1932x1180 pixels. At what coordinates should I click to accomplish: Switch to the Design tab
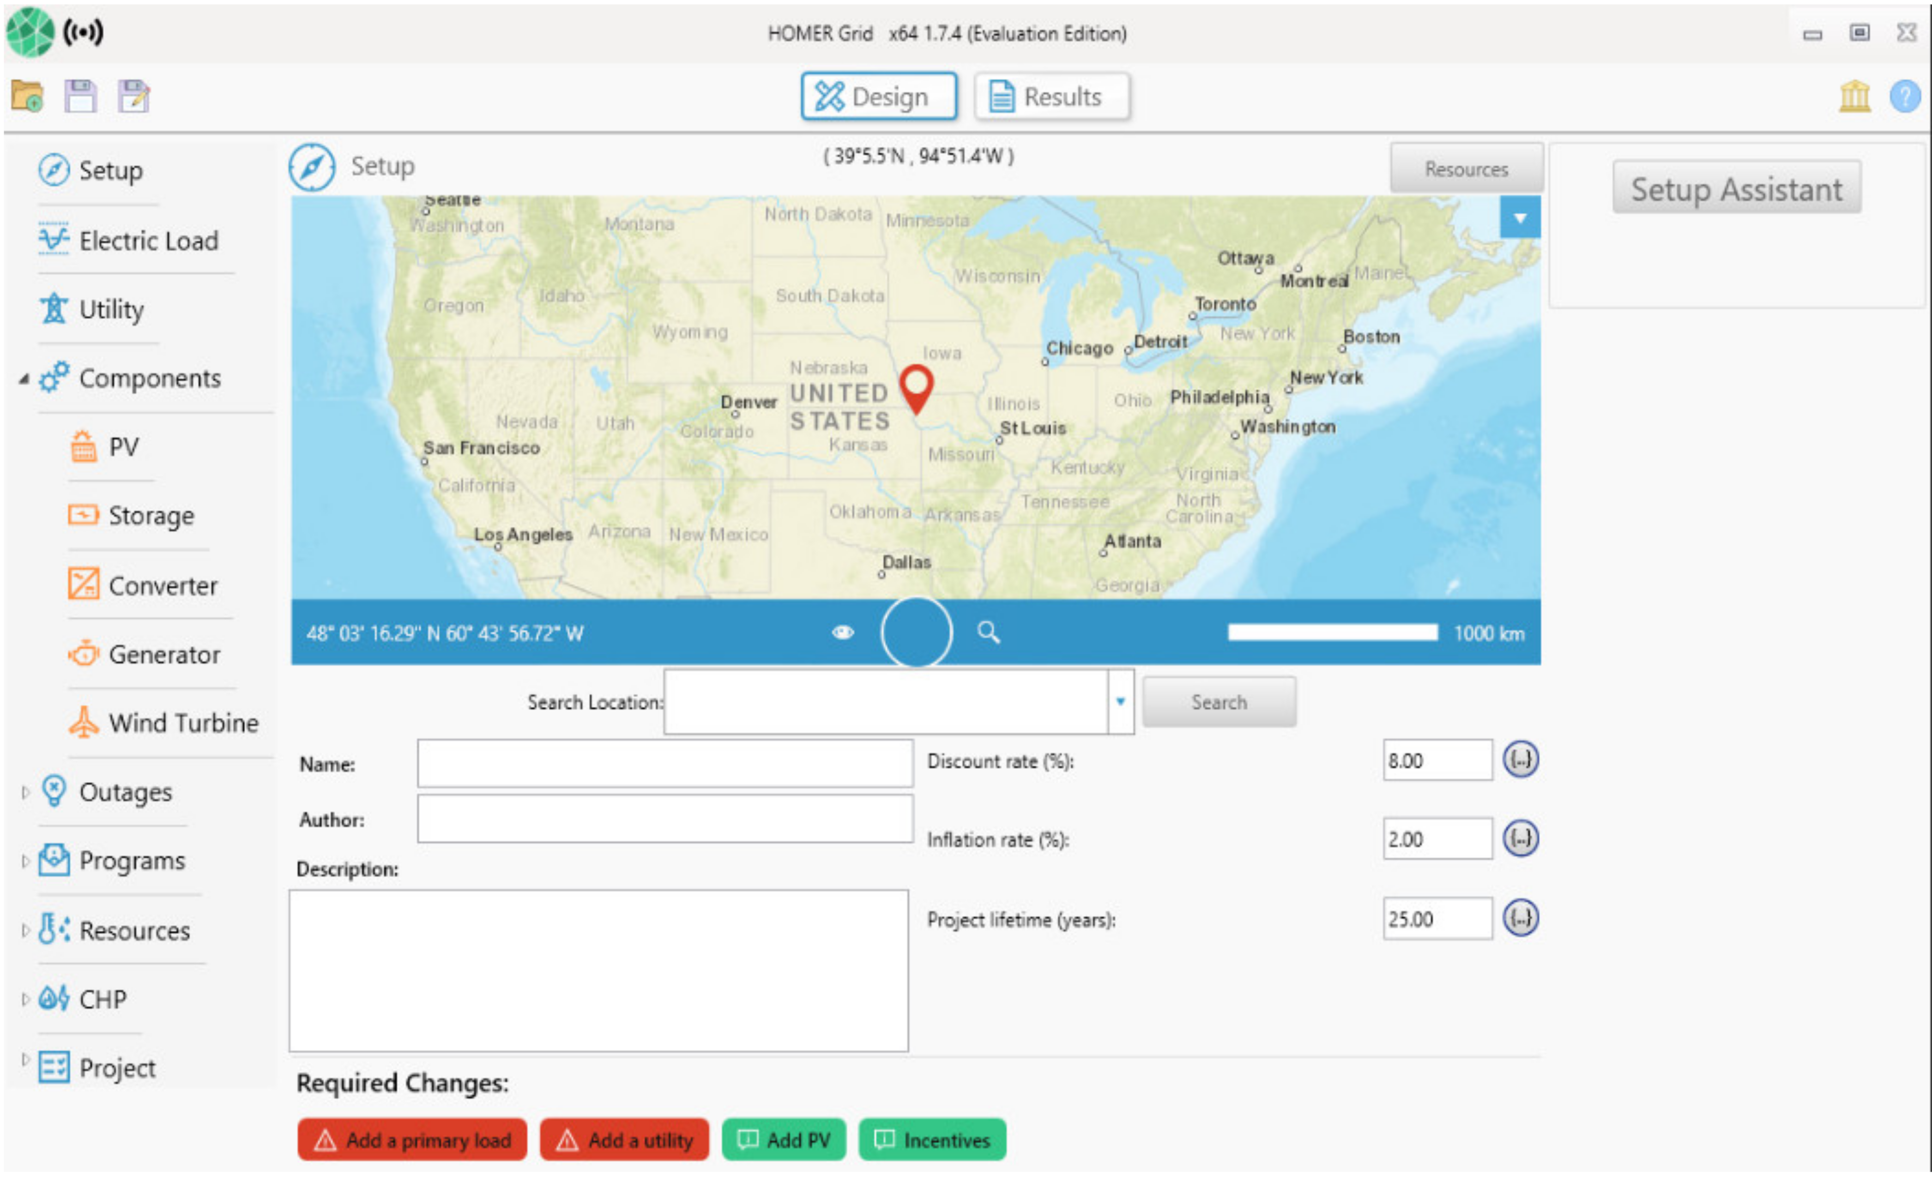(x=878, y=96)
